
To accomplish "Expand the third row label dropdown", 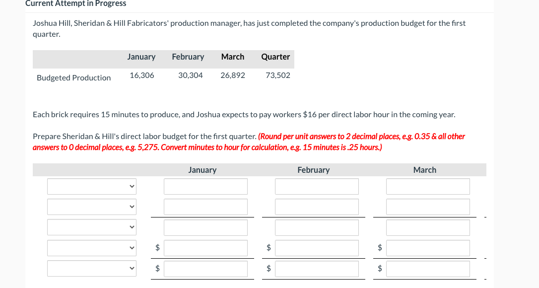I will click(x=91, y=228).
